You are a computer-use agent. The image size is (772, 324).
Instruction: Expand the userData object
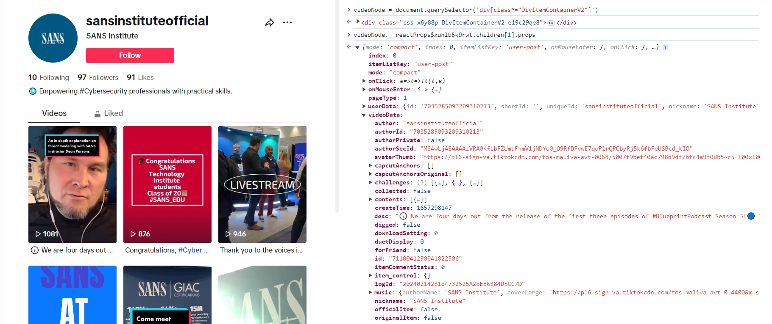pos(364,106)
